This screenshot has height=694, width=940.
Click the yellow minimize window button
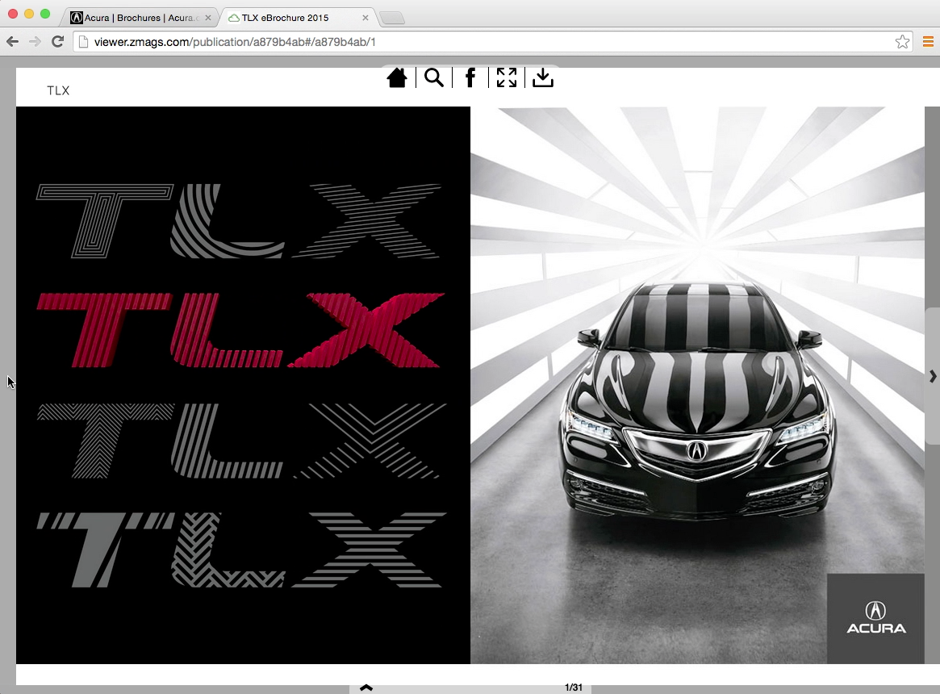(x=29, y=13)
